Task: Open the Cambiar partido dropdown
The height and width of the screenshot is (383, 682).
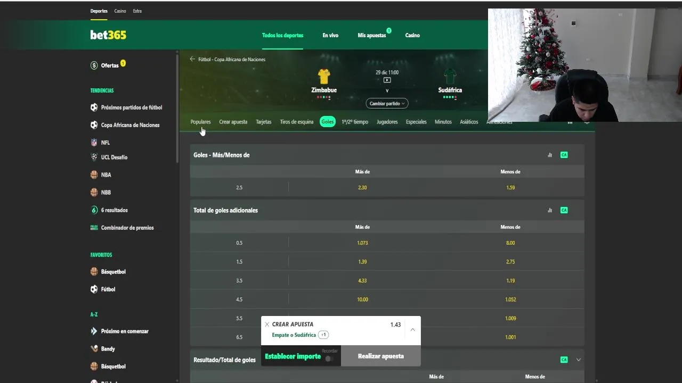Action: [387, 104]
